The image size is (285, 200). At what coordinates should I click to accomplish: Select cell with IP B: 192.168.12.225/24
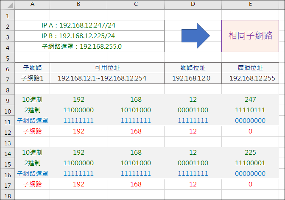(89, 36)
